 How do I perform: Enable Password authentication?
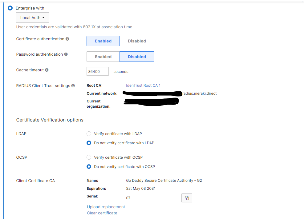103,57
